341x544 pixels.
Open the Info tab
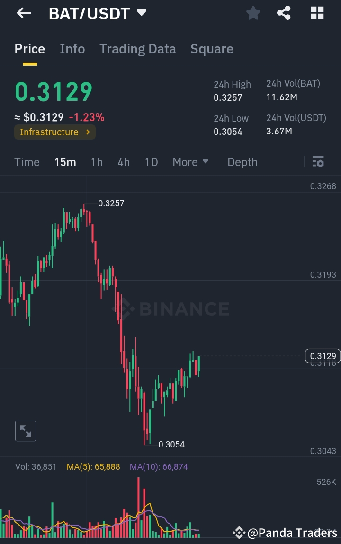72,49
